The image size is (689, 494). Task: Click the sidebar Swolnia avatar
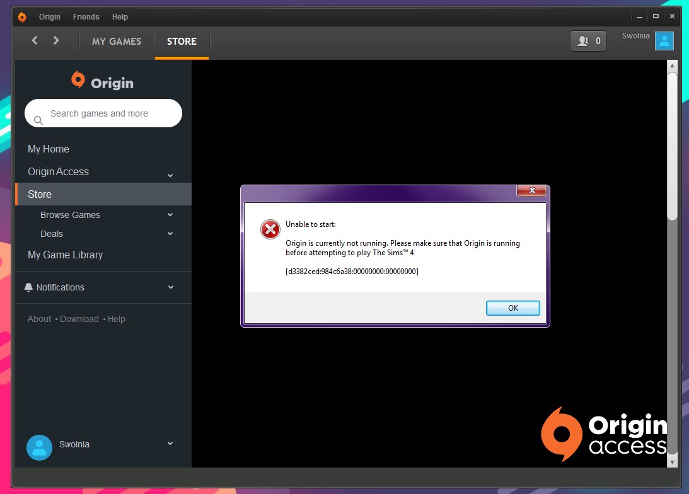pyautogui.click(x=40, y=447)
